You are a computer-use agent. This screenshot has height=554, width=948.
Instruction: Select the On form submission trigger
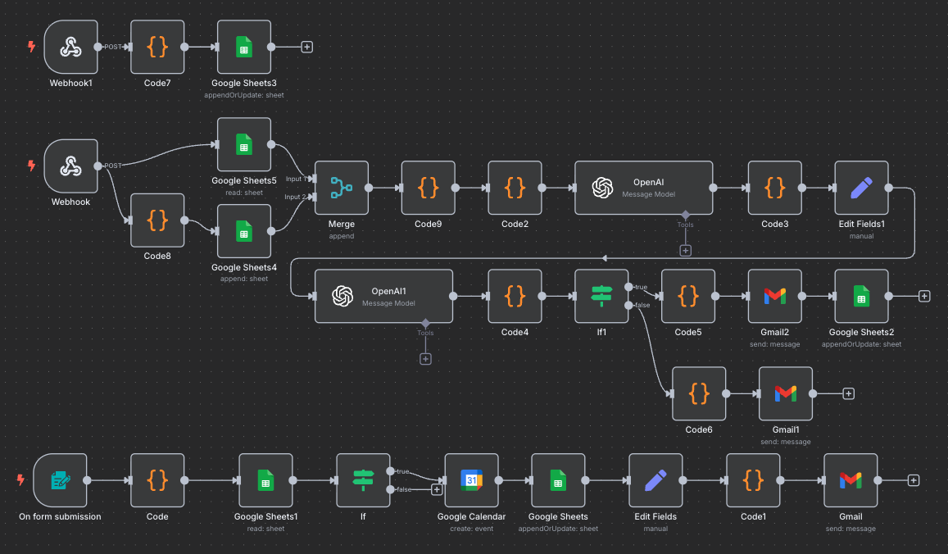coord(61,481)
